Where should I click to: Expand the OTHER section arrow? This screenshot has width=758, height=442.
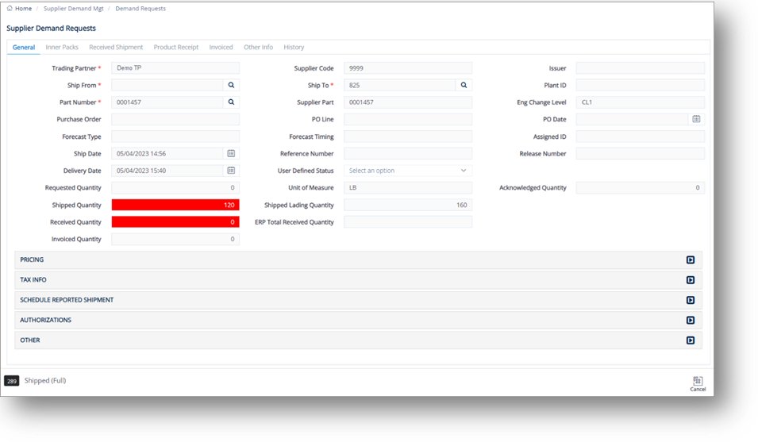click(691, 340)
